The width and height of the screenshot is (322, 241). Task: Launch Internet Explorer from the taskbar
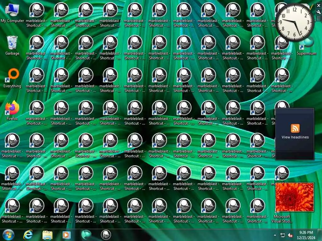[x=28, y=235]
